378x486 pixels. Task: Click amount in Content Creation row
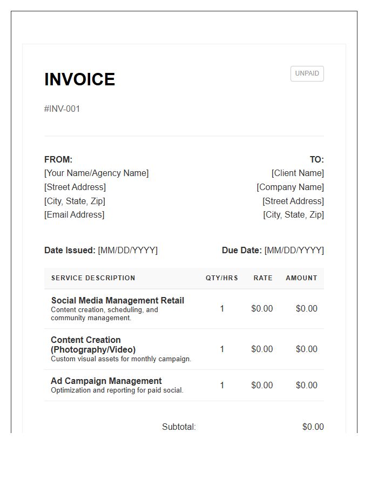[306, 349]
